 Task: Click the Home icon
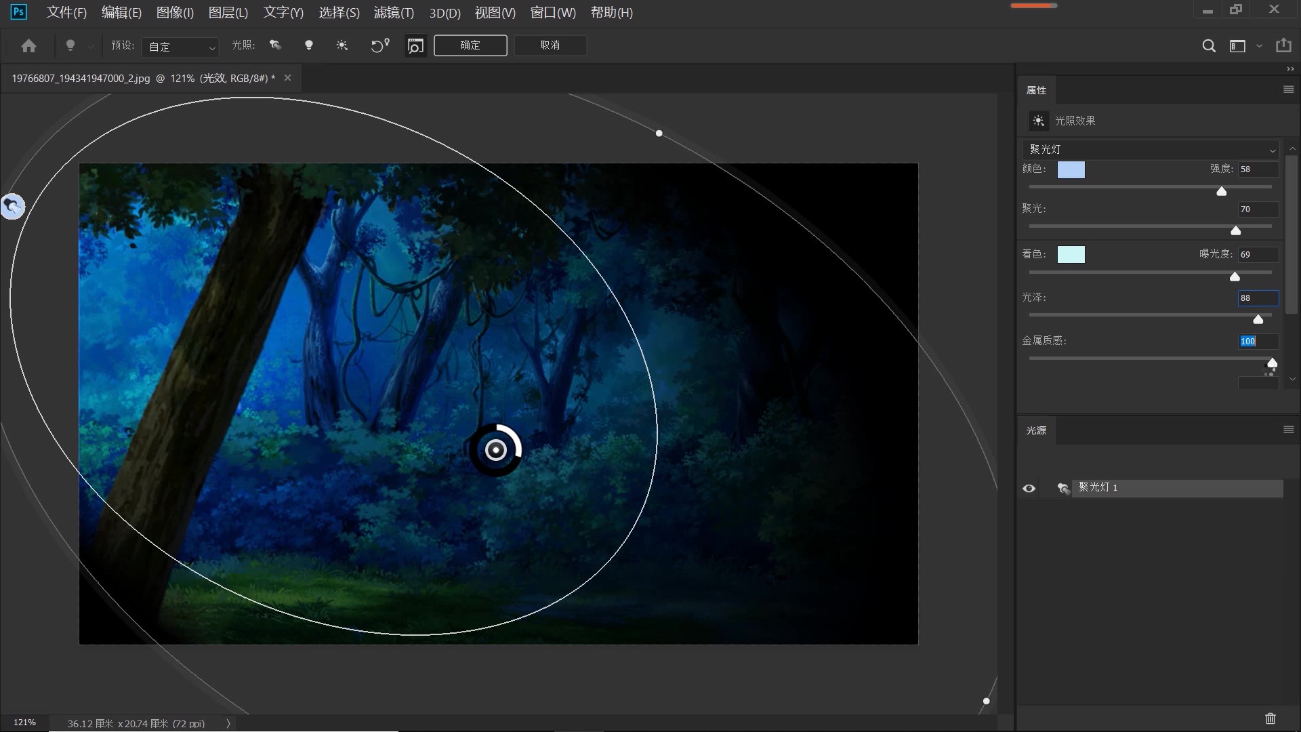pos(28,45)
